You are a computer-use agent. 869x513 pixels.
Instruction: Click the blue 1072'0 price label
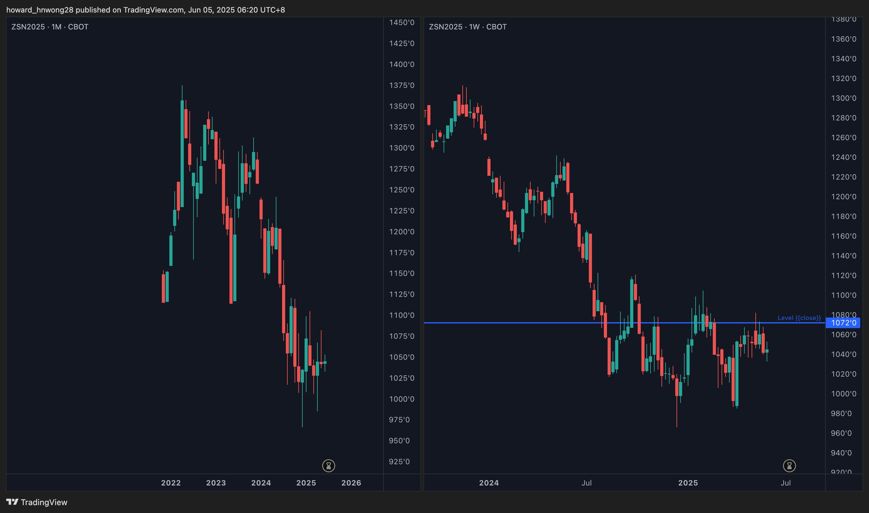pyautogui.click(x=843, y=323)
